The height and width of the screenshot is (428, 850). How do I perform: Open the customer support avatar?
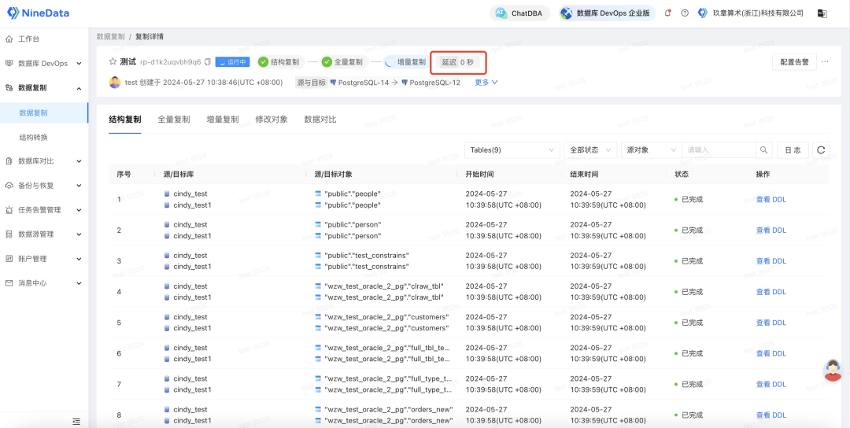[x=833, y=370]
